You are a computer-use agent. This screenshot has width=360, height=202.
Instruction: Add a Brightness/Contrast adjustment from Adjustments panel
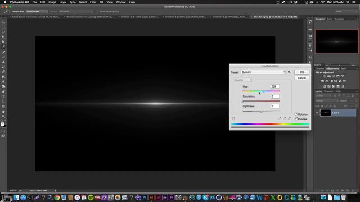(x=324, y=76)
